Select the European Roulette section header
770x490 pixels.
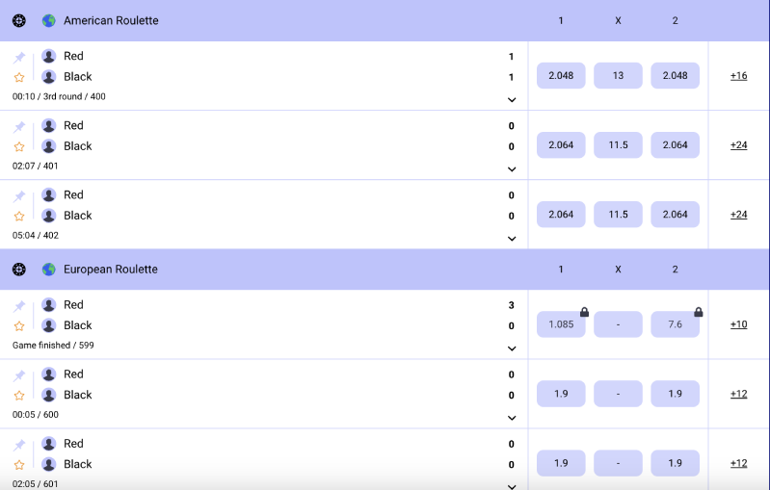[110, 270]
